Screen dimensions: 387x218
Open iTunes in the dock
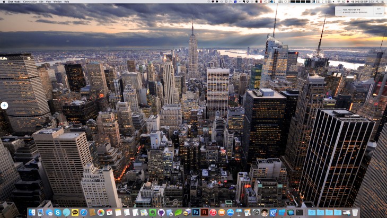213,213
